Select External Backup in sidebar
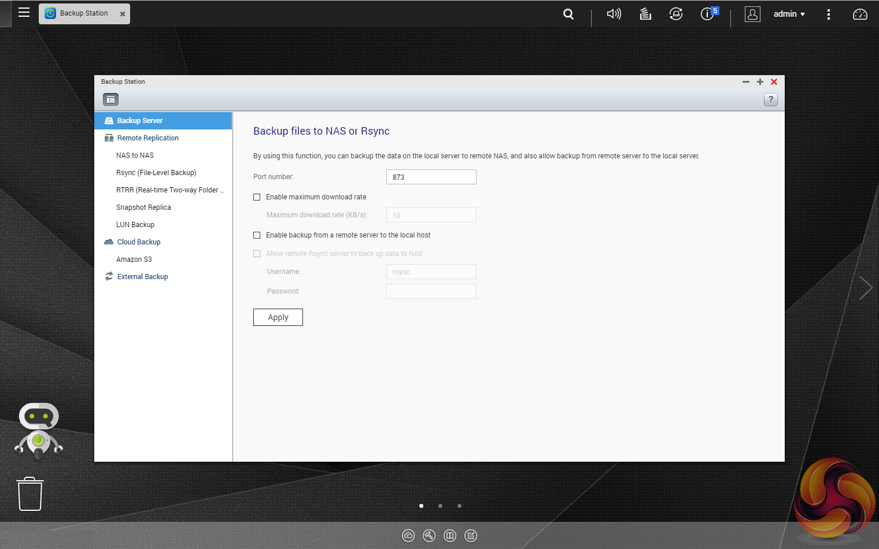This screenshot has width=879, height=549. pyautogui.click(x=142, y=277)
